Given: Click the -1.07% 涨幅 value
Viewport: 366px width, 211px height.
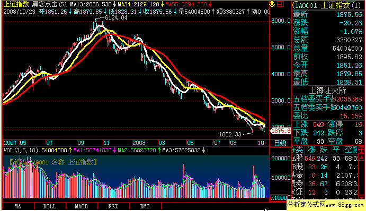Looking at the screenshot, I should pyautogui.click(x=351, y=32).
